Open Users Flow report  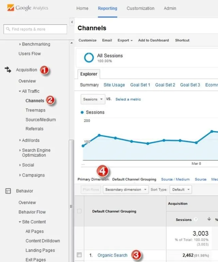click(x=30, y=54)
